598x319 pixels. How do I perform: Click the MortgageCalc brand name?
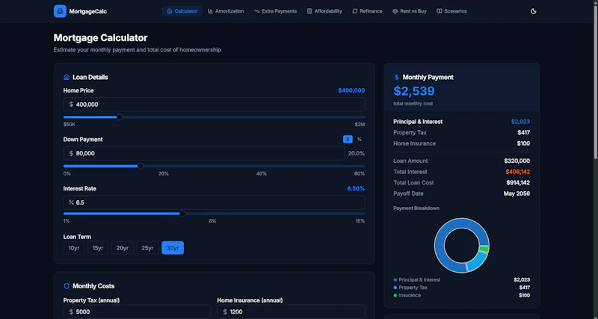tap(88, 11)
